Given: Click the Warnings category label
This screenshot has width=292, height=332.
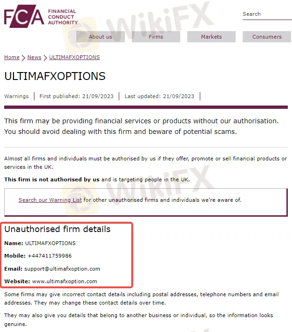Looking at the screenshot, I should (x=16, y=96).
